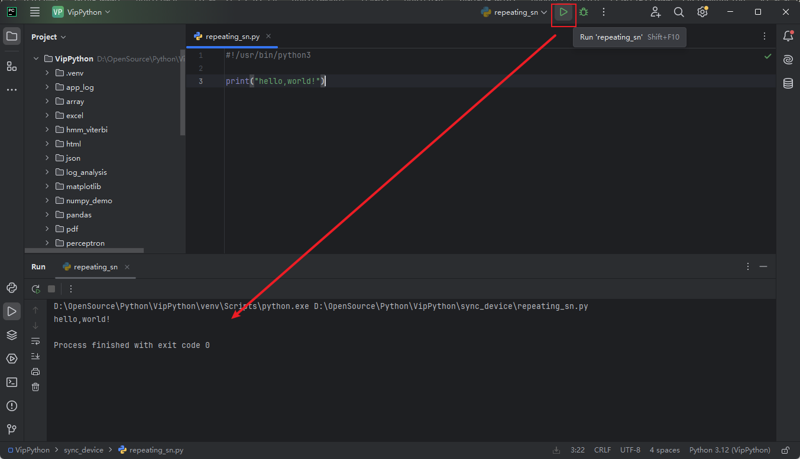Open the Terminal tool window icon
The height and width of the screenshot is (459, 800).
click(x=12, y=382)
